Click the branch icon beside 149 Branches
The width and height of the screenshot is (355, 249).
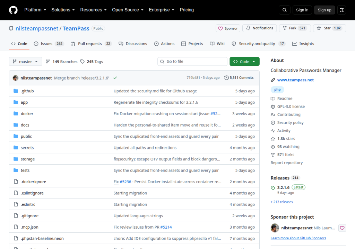48,62
